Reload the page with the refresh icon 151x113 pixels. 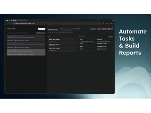[11, 24]
